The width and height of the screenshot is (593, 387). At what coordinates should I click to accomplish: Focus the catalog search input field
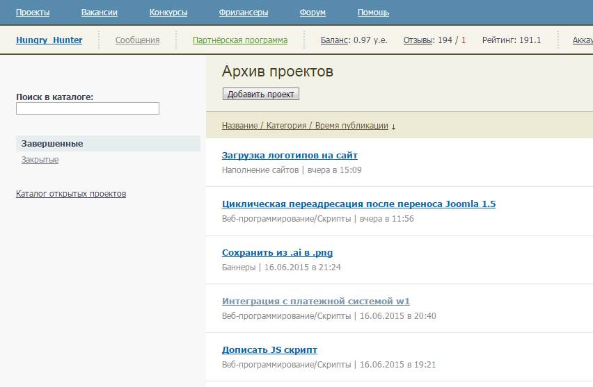click(88, 108)
